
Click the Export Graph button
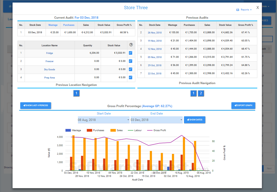[243, 105]
